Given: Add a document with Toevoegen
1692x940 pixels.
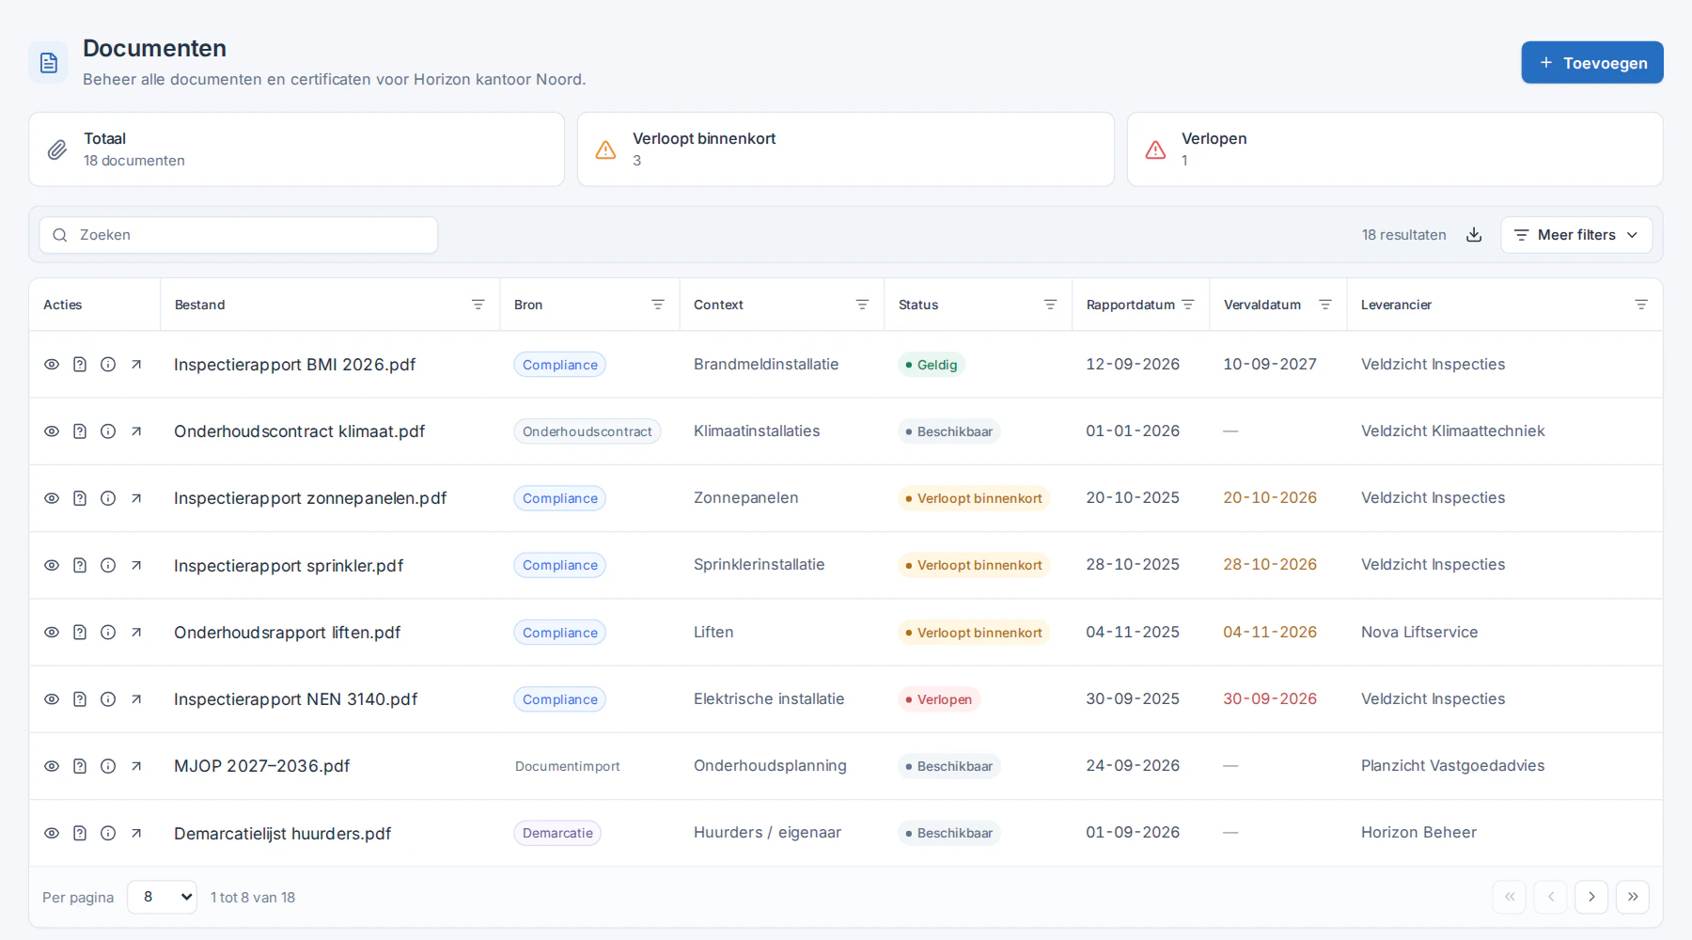Looking at the screenshot, I should pyautogui.click(x=1592, y=62).
